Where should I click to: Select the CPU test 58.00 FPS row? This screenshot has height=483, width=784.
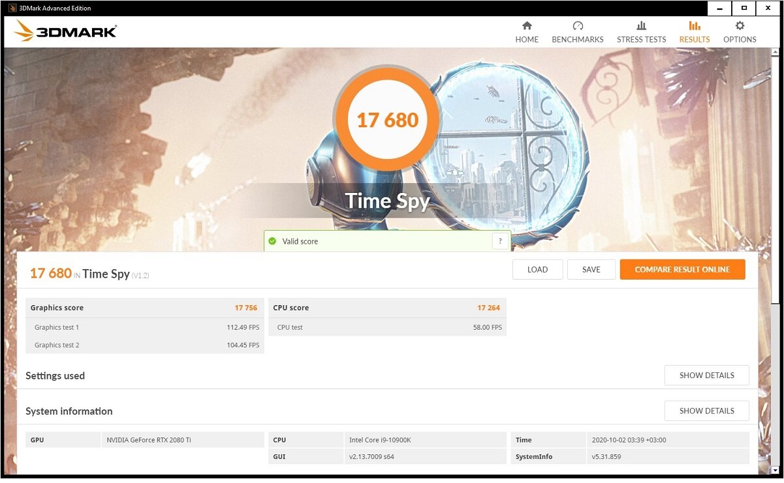click(388, 327)
